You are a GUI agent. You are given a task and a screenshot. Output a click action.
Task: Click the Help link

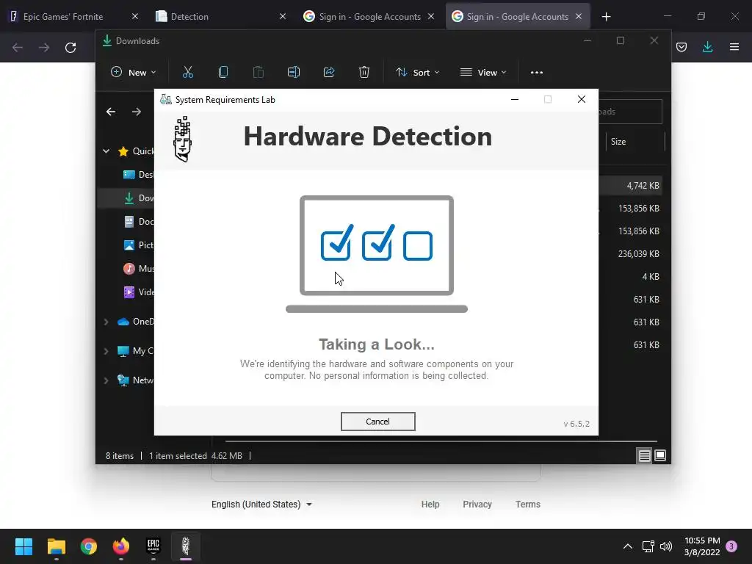[430, 505]
